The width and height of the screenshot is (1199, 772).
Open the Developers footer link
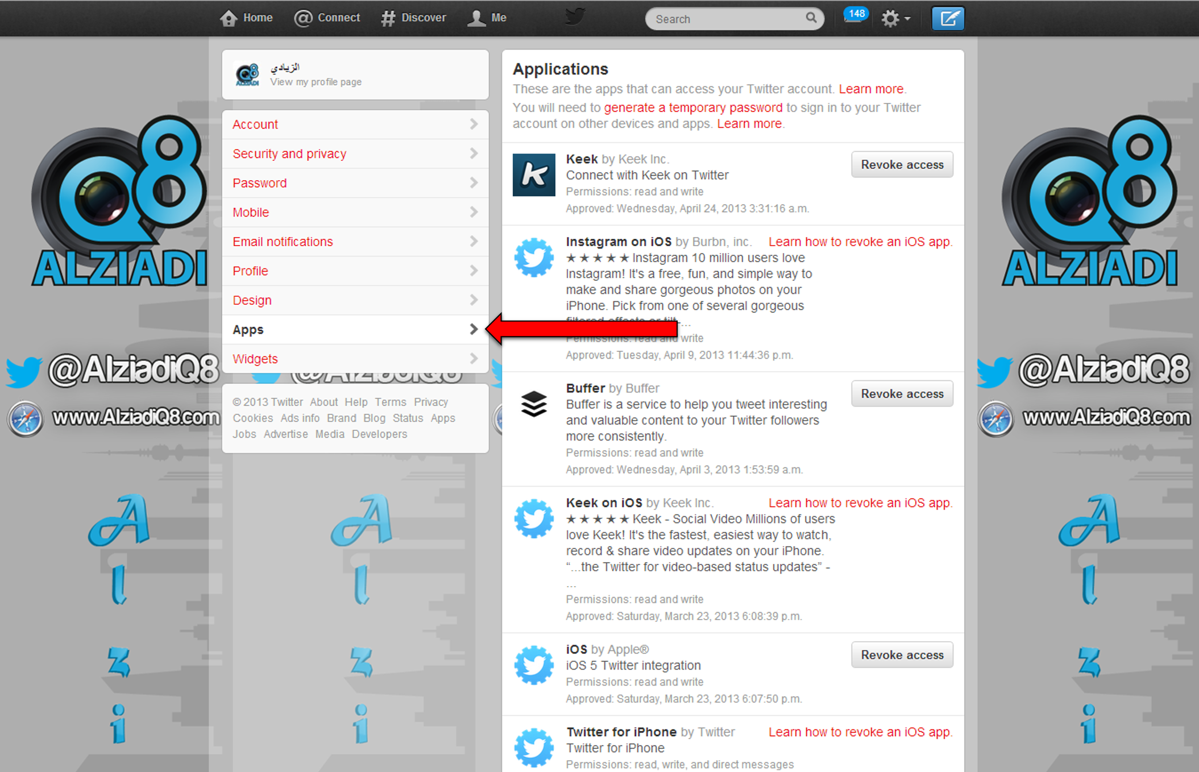tap(379, 434)
